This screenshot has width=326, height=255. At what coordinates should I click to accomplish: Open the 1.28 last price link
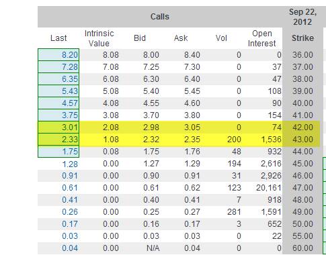click(x=70, y=164)
